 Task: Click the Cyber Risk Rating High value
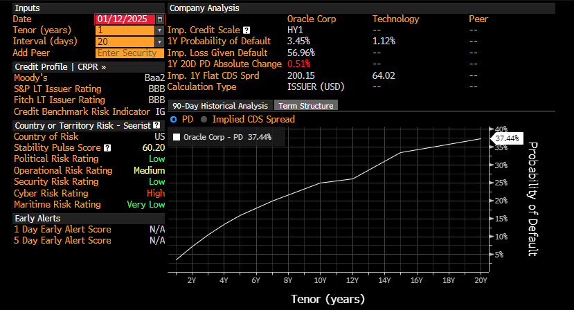pyautogui.click(x=156, y=193)
